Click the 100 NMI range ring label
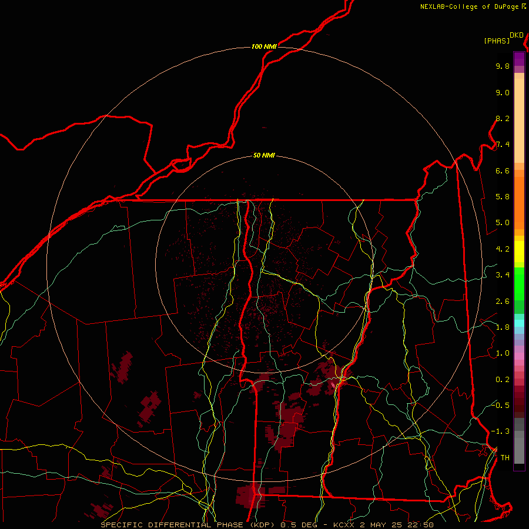 click(264, 46)
